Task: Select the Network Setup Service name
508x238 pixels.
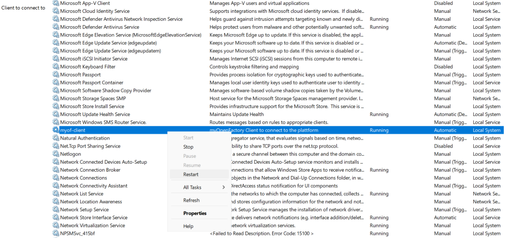Action: [x=84, y=210]
